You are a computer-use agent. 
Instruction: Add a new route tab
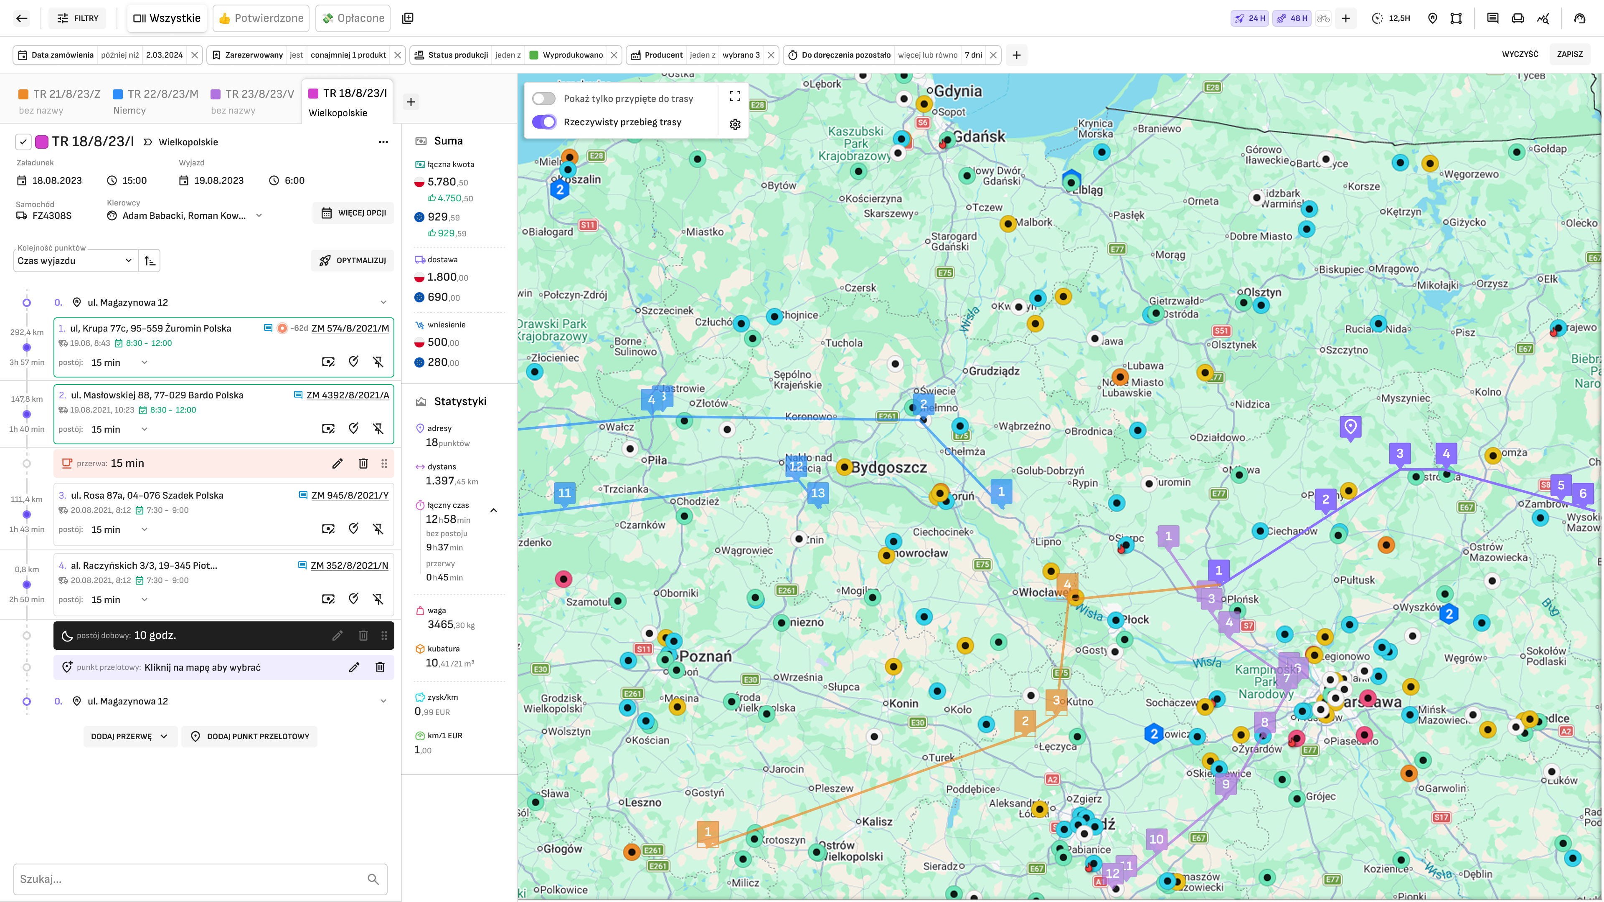click(x=411, y=101)
